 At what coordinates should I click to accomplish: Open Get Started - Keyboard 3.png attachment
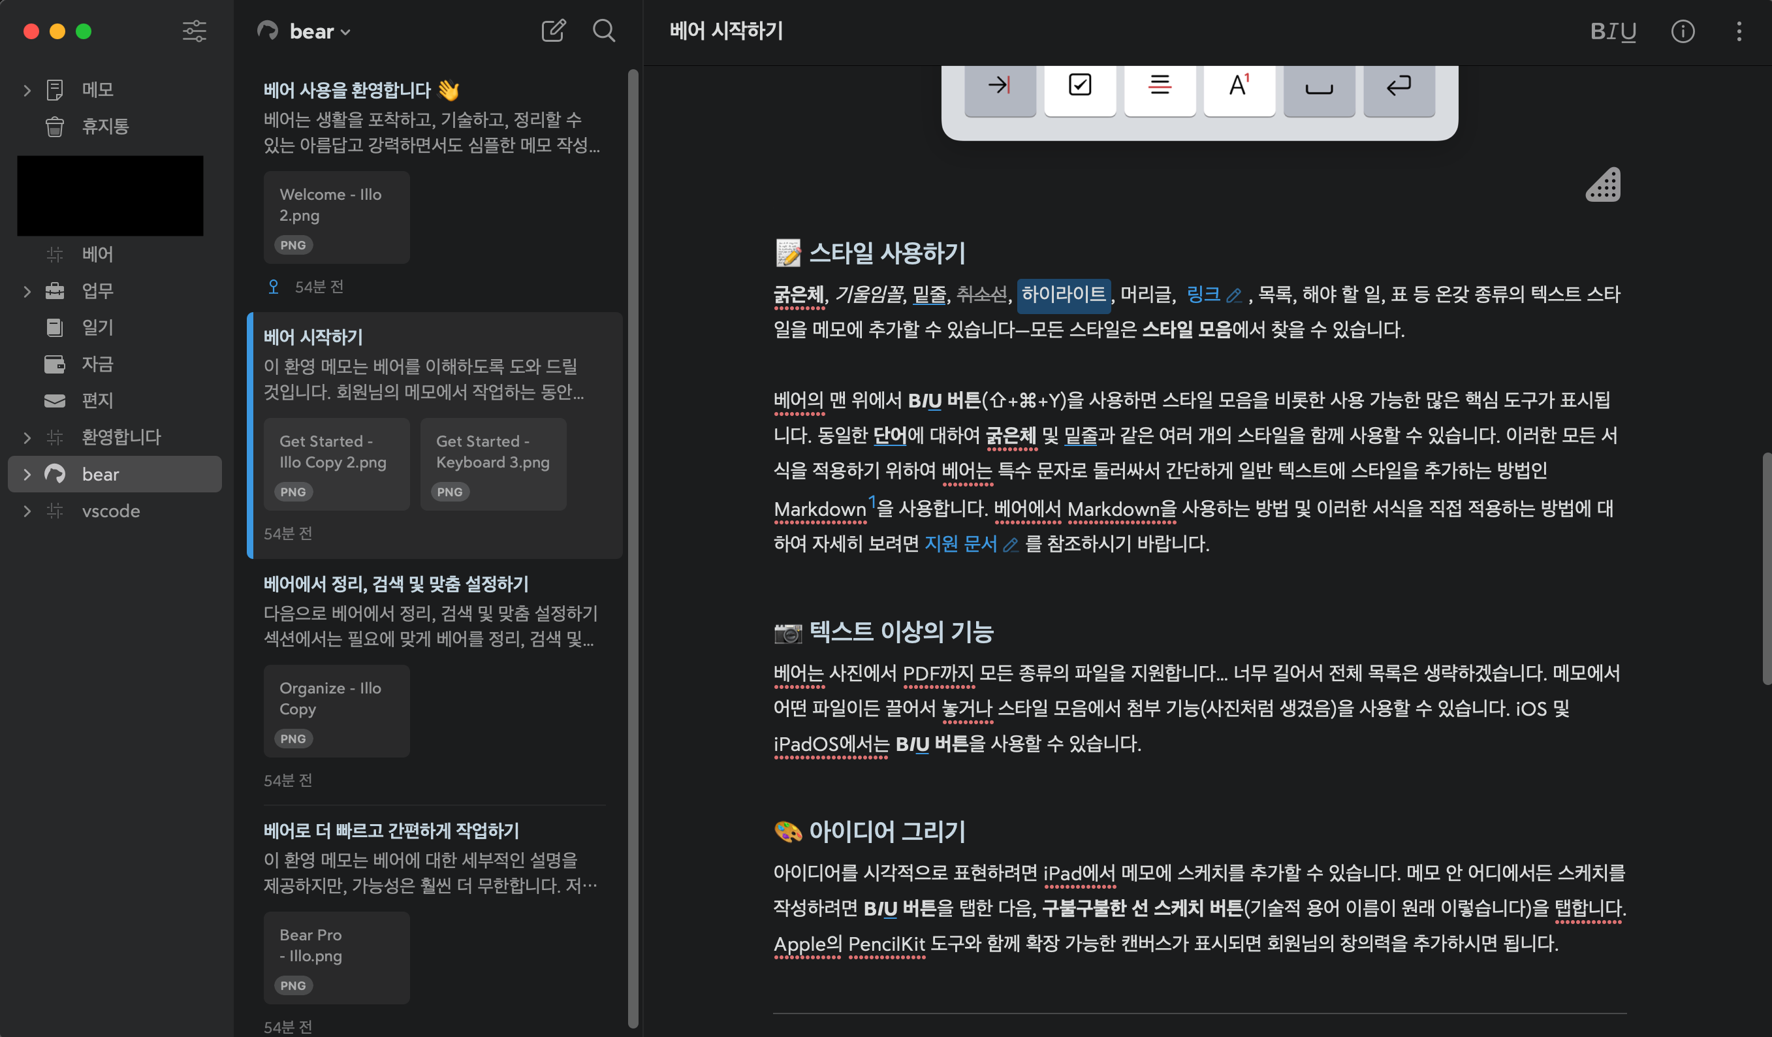(x=493, y=464)
